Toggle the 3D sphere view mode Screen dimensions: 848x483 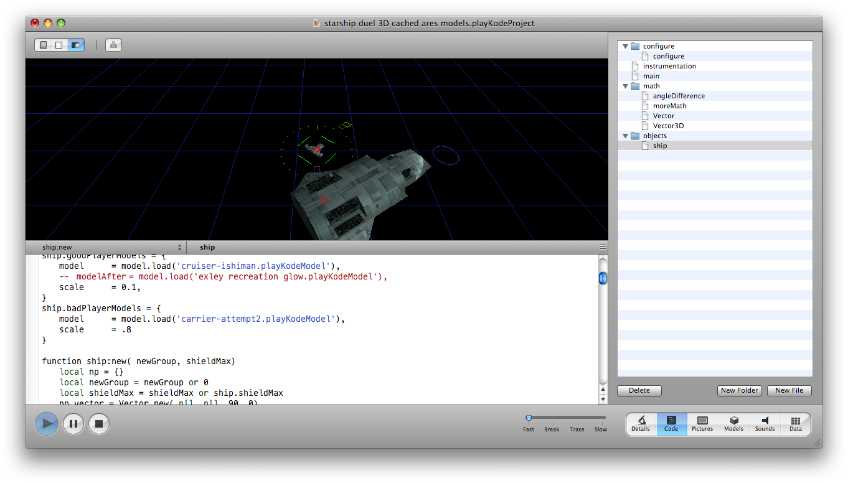pos(76,45)
